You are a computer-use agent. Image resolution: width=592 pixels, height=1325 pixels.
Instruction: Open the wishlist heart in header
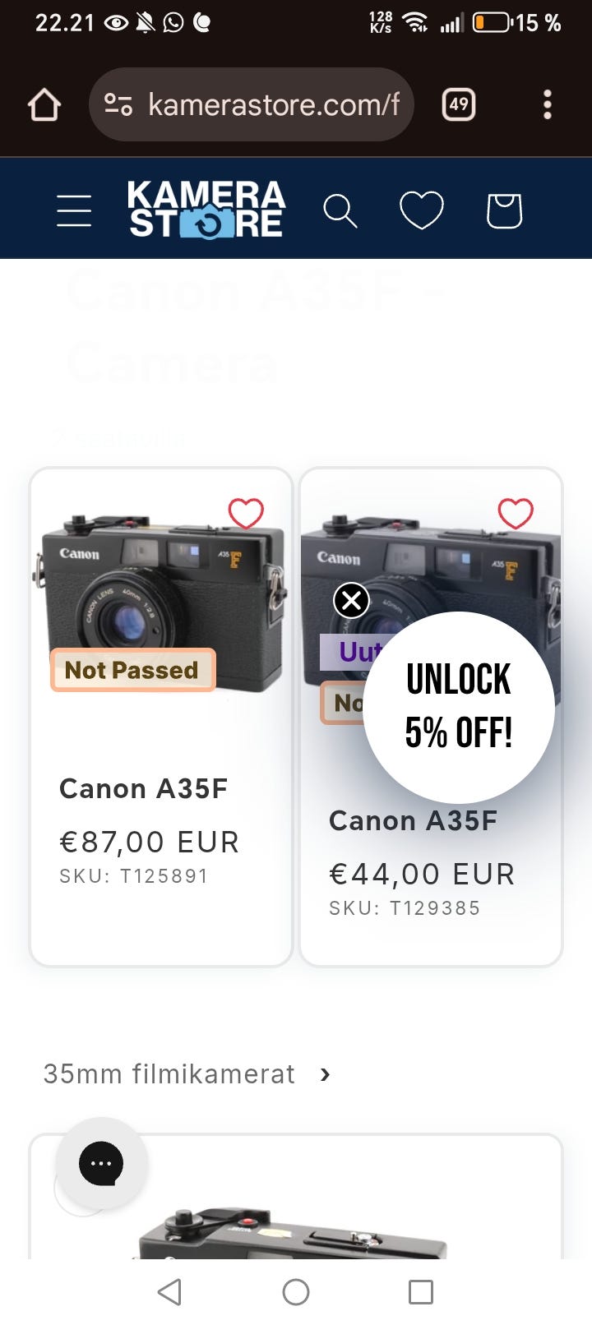[x=422, y=210]
